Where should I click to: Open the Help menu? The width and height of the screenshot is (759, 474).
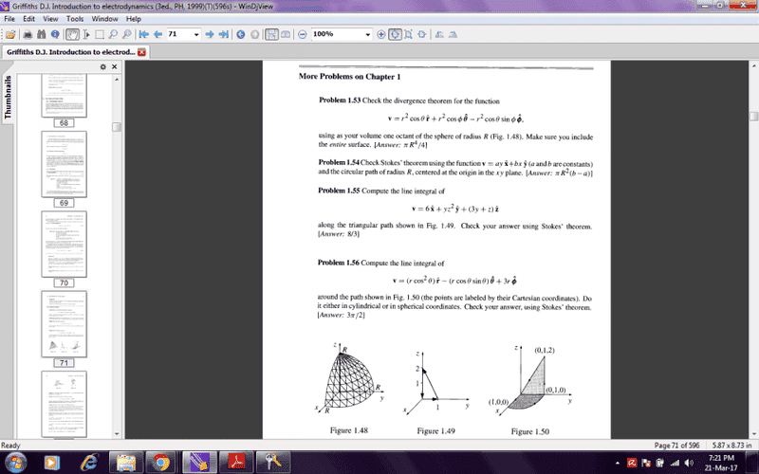[134, 19]
